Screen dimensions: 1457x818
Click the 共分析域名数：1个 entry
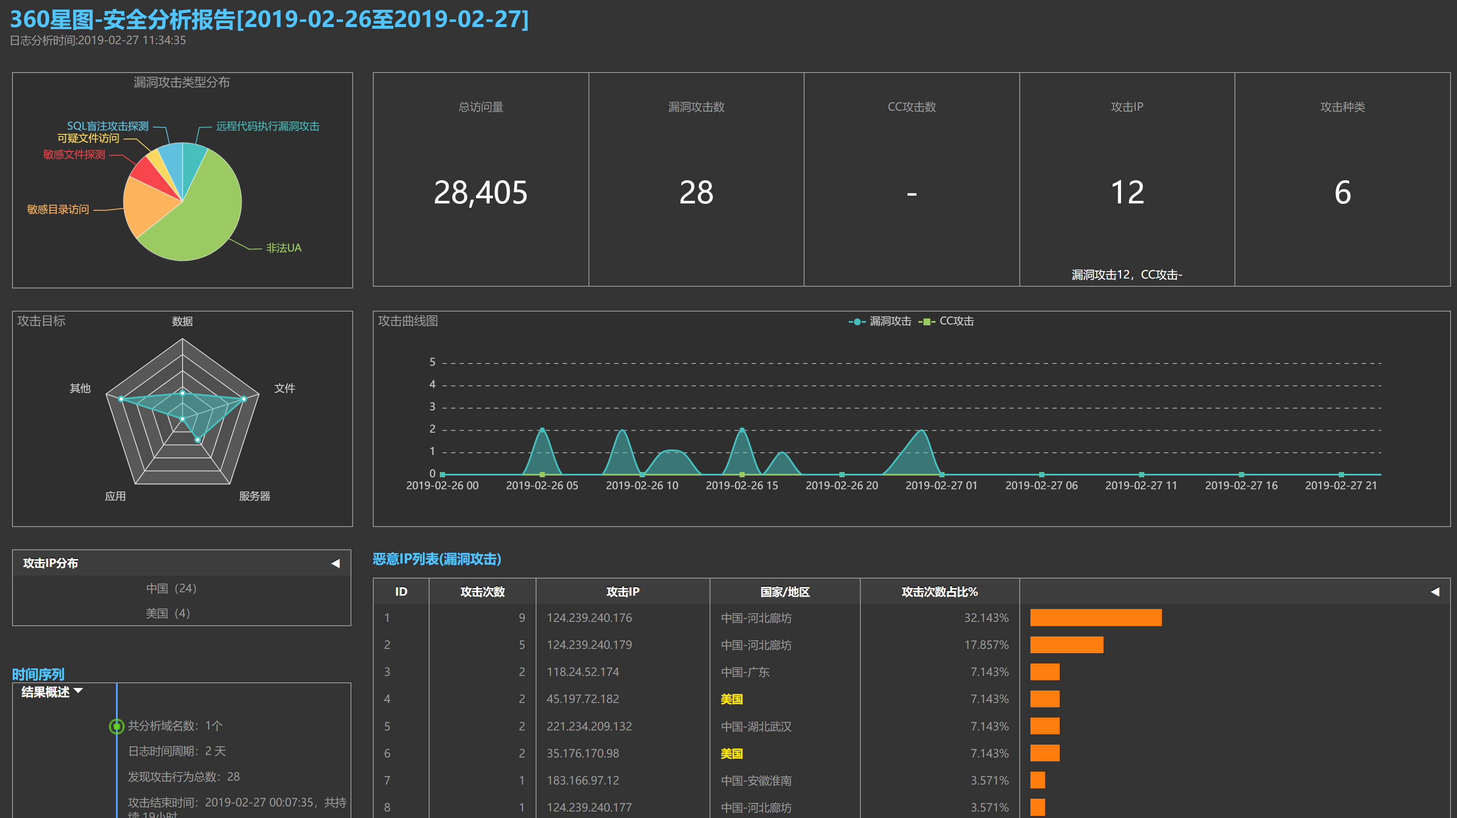pos(175,726)
